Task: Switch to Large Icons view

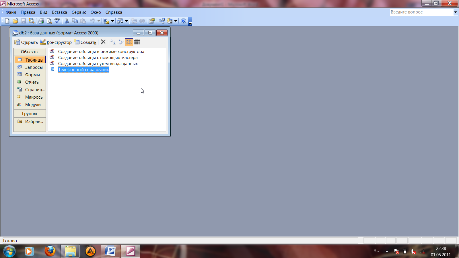Action: 113,42
